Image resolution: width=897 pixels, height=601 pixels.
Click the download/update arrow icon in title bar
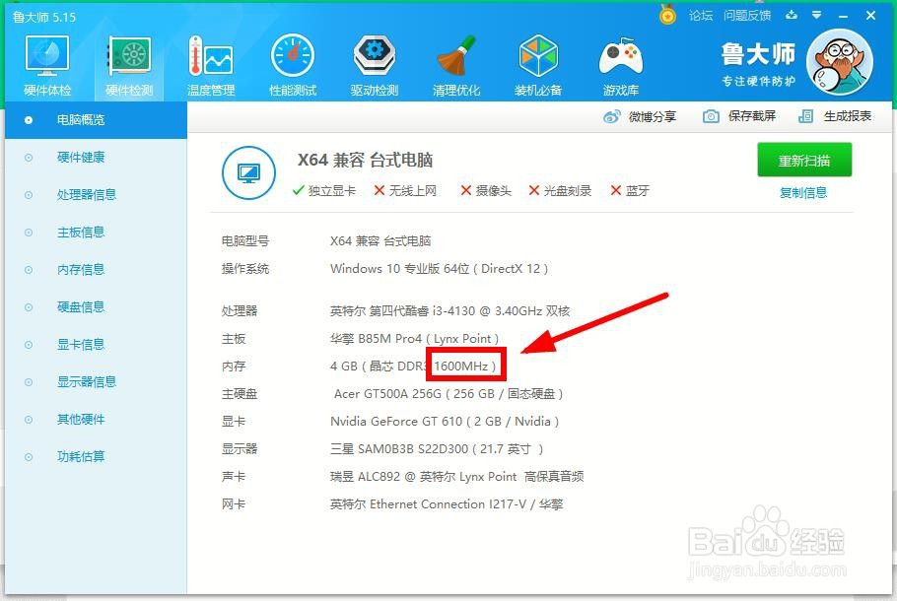coord(790,16)
